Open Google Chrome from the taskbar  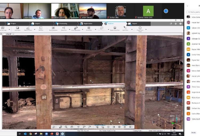(x=30, y=134)
